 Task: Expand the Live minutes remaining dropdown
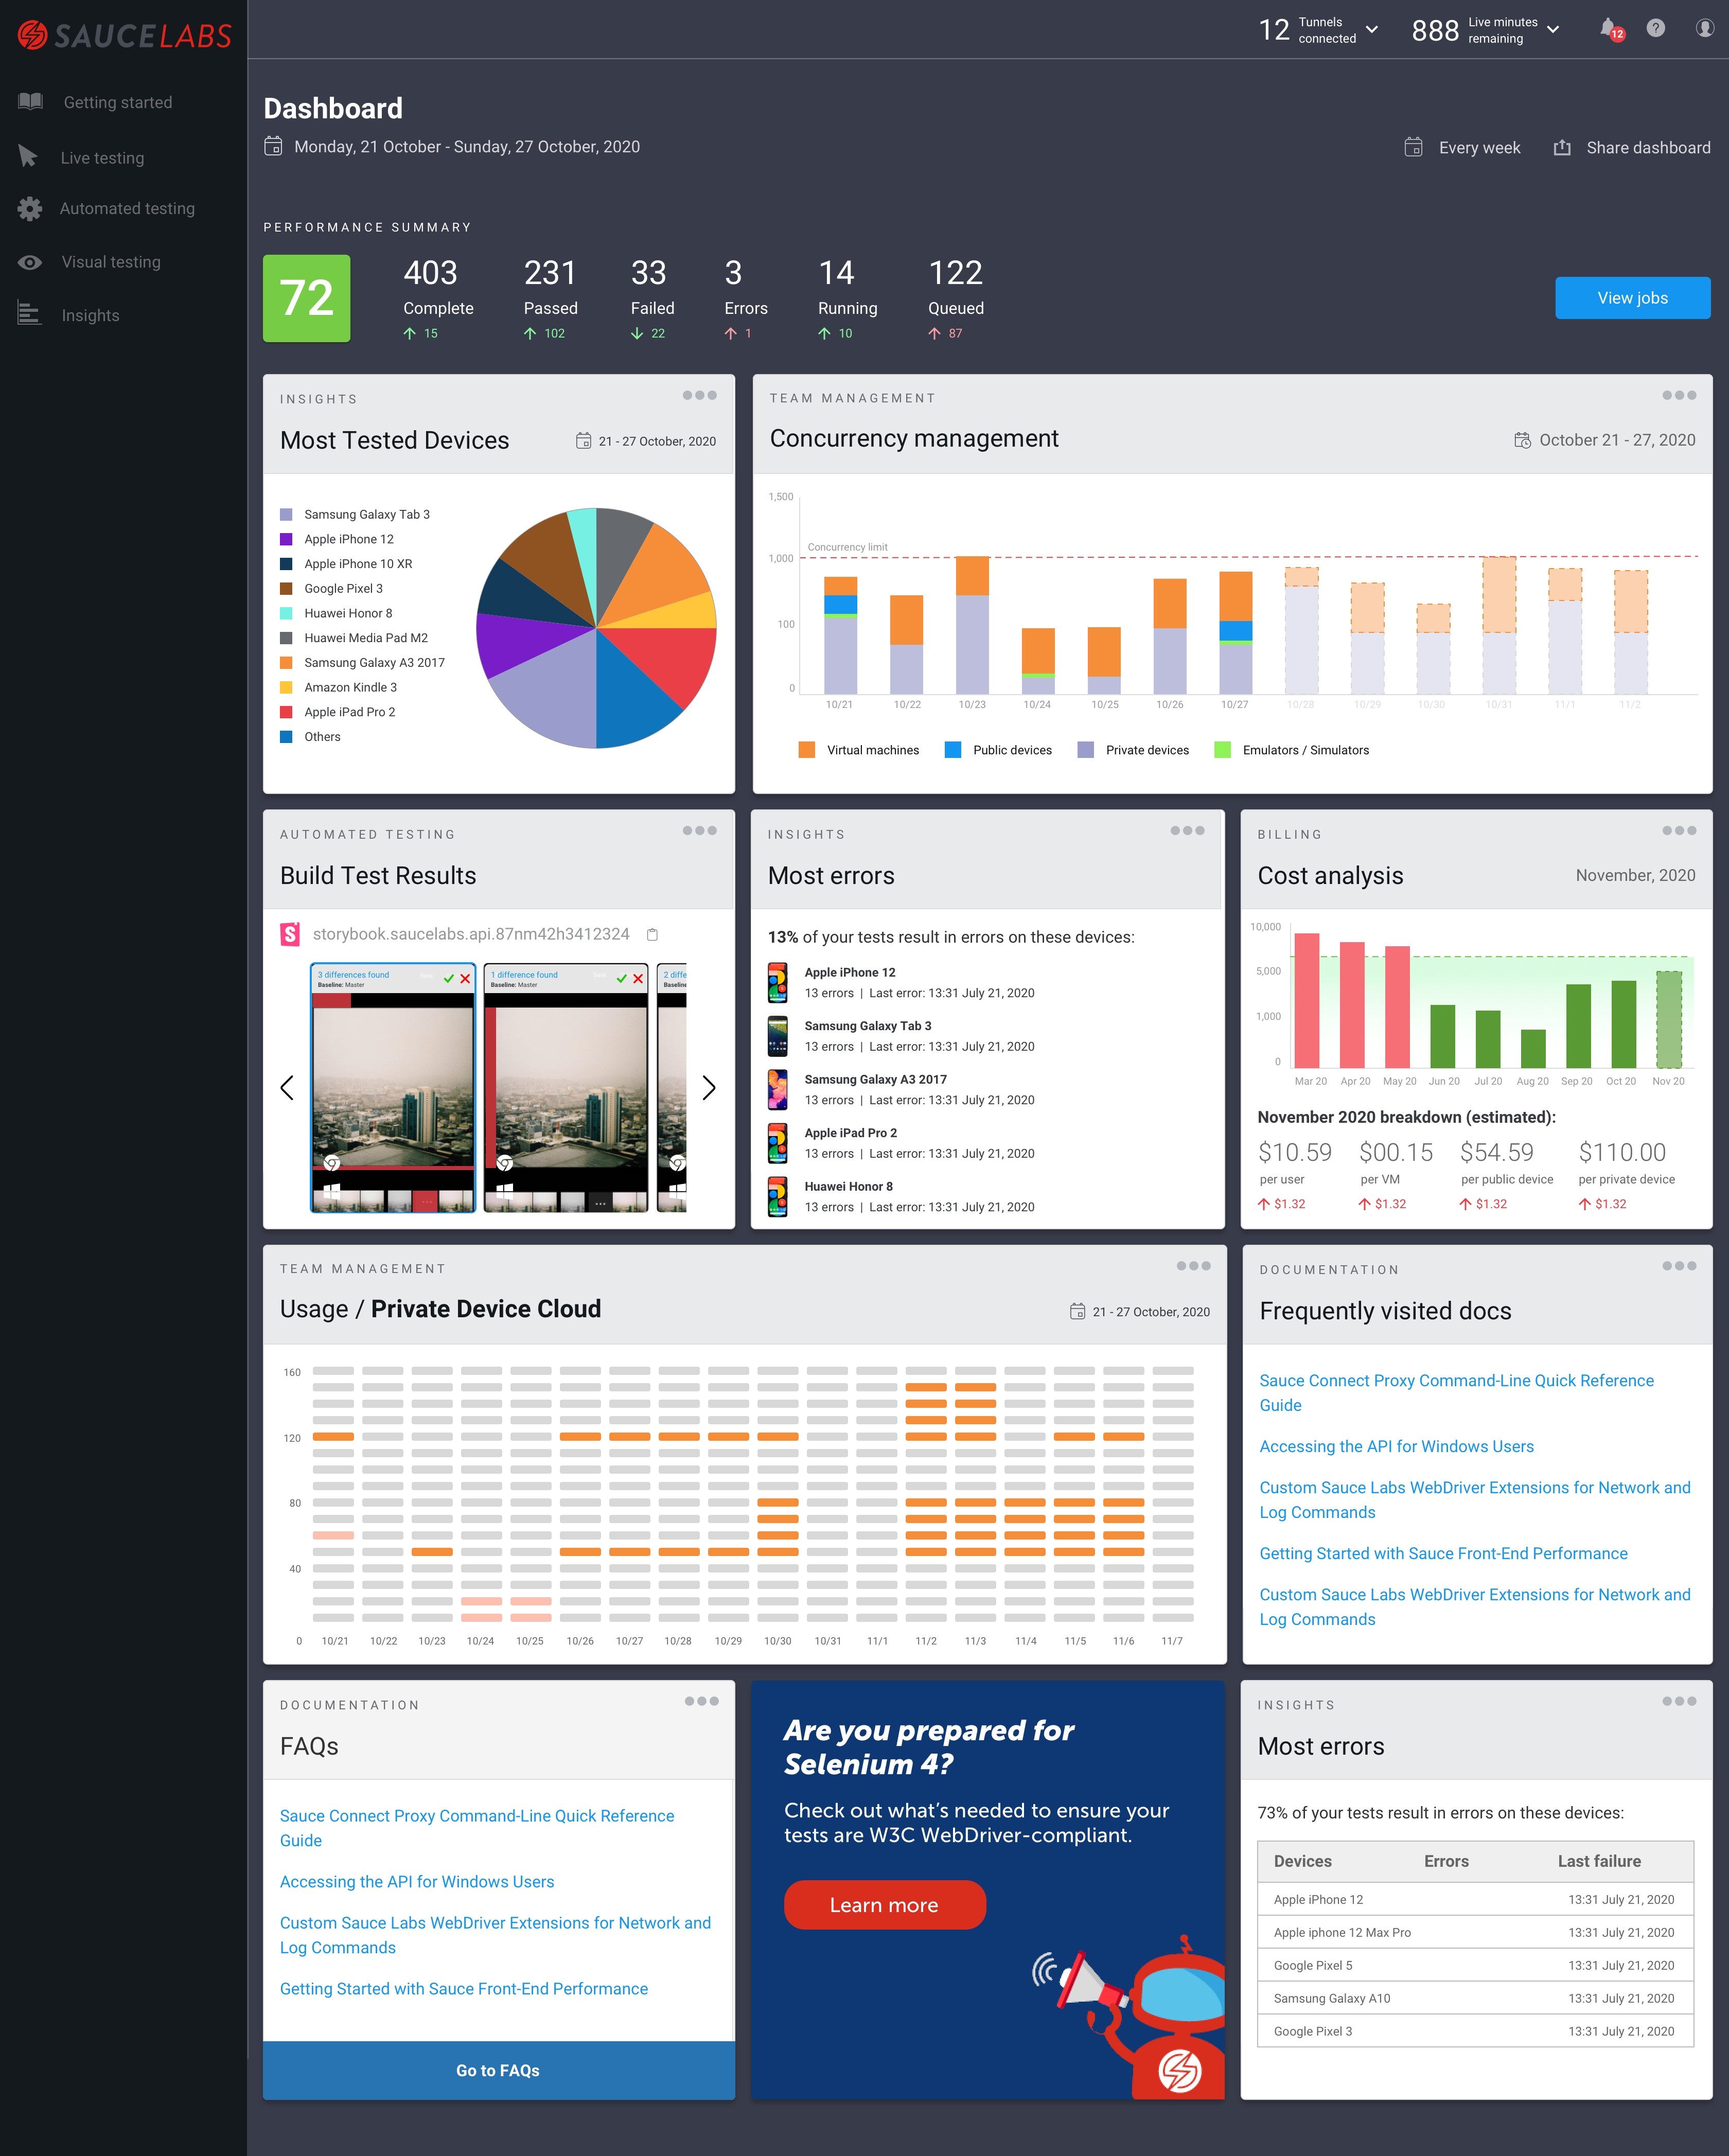(1553, 30)
